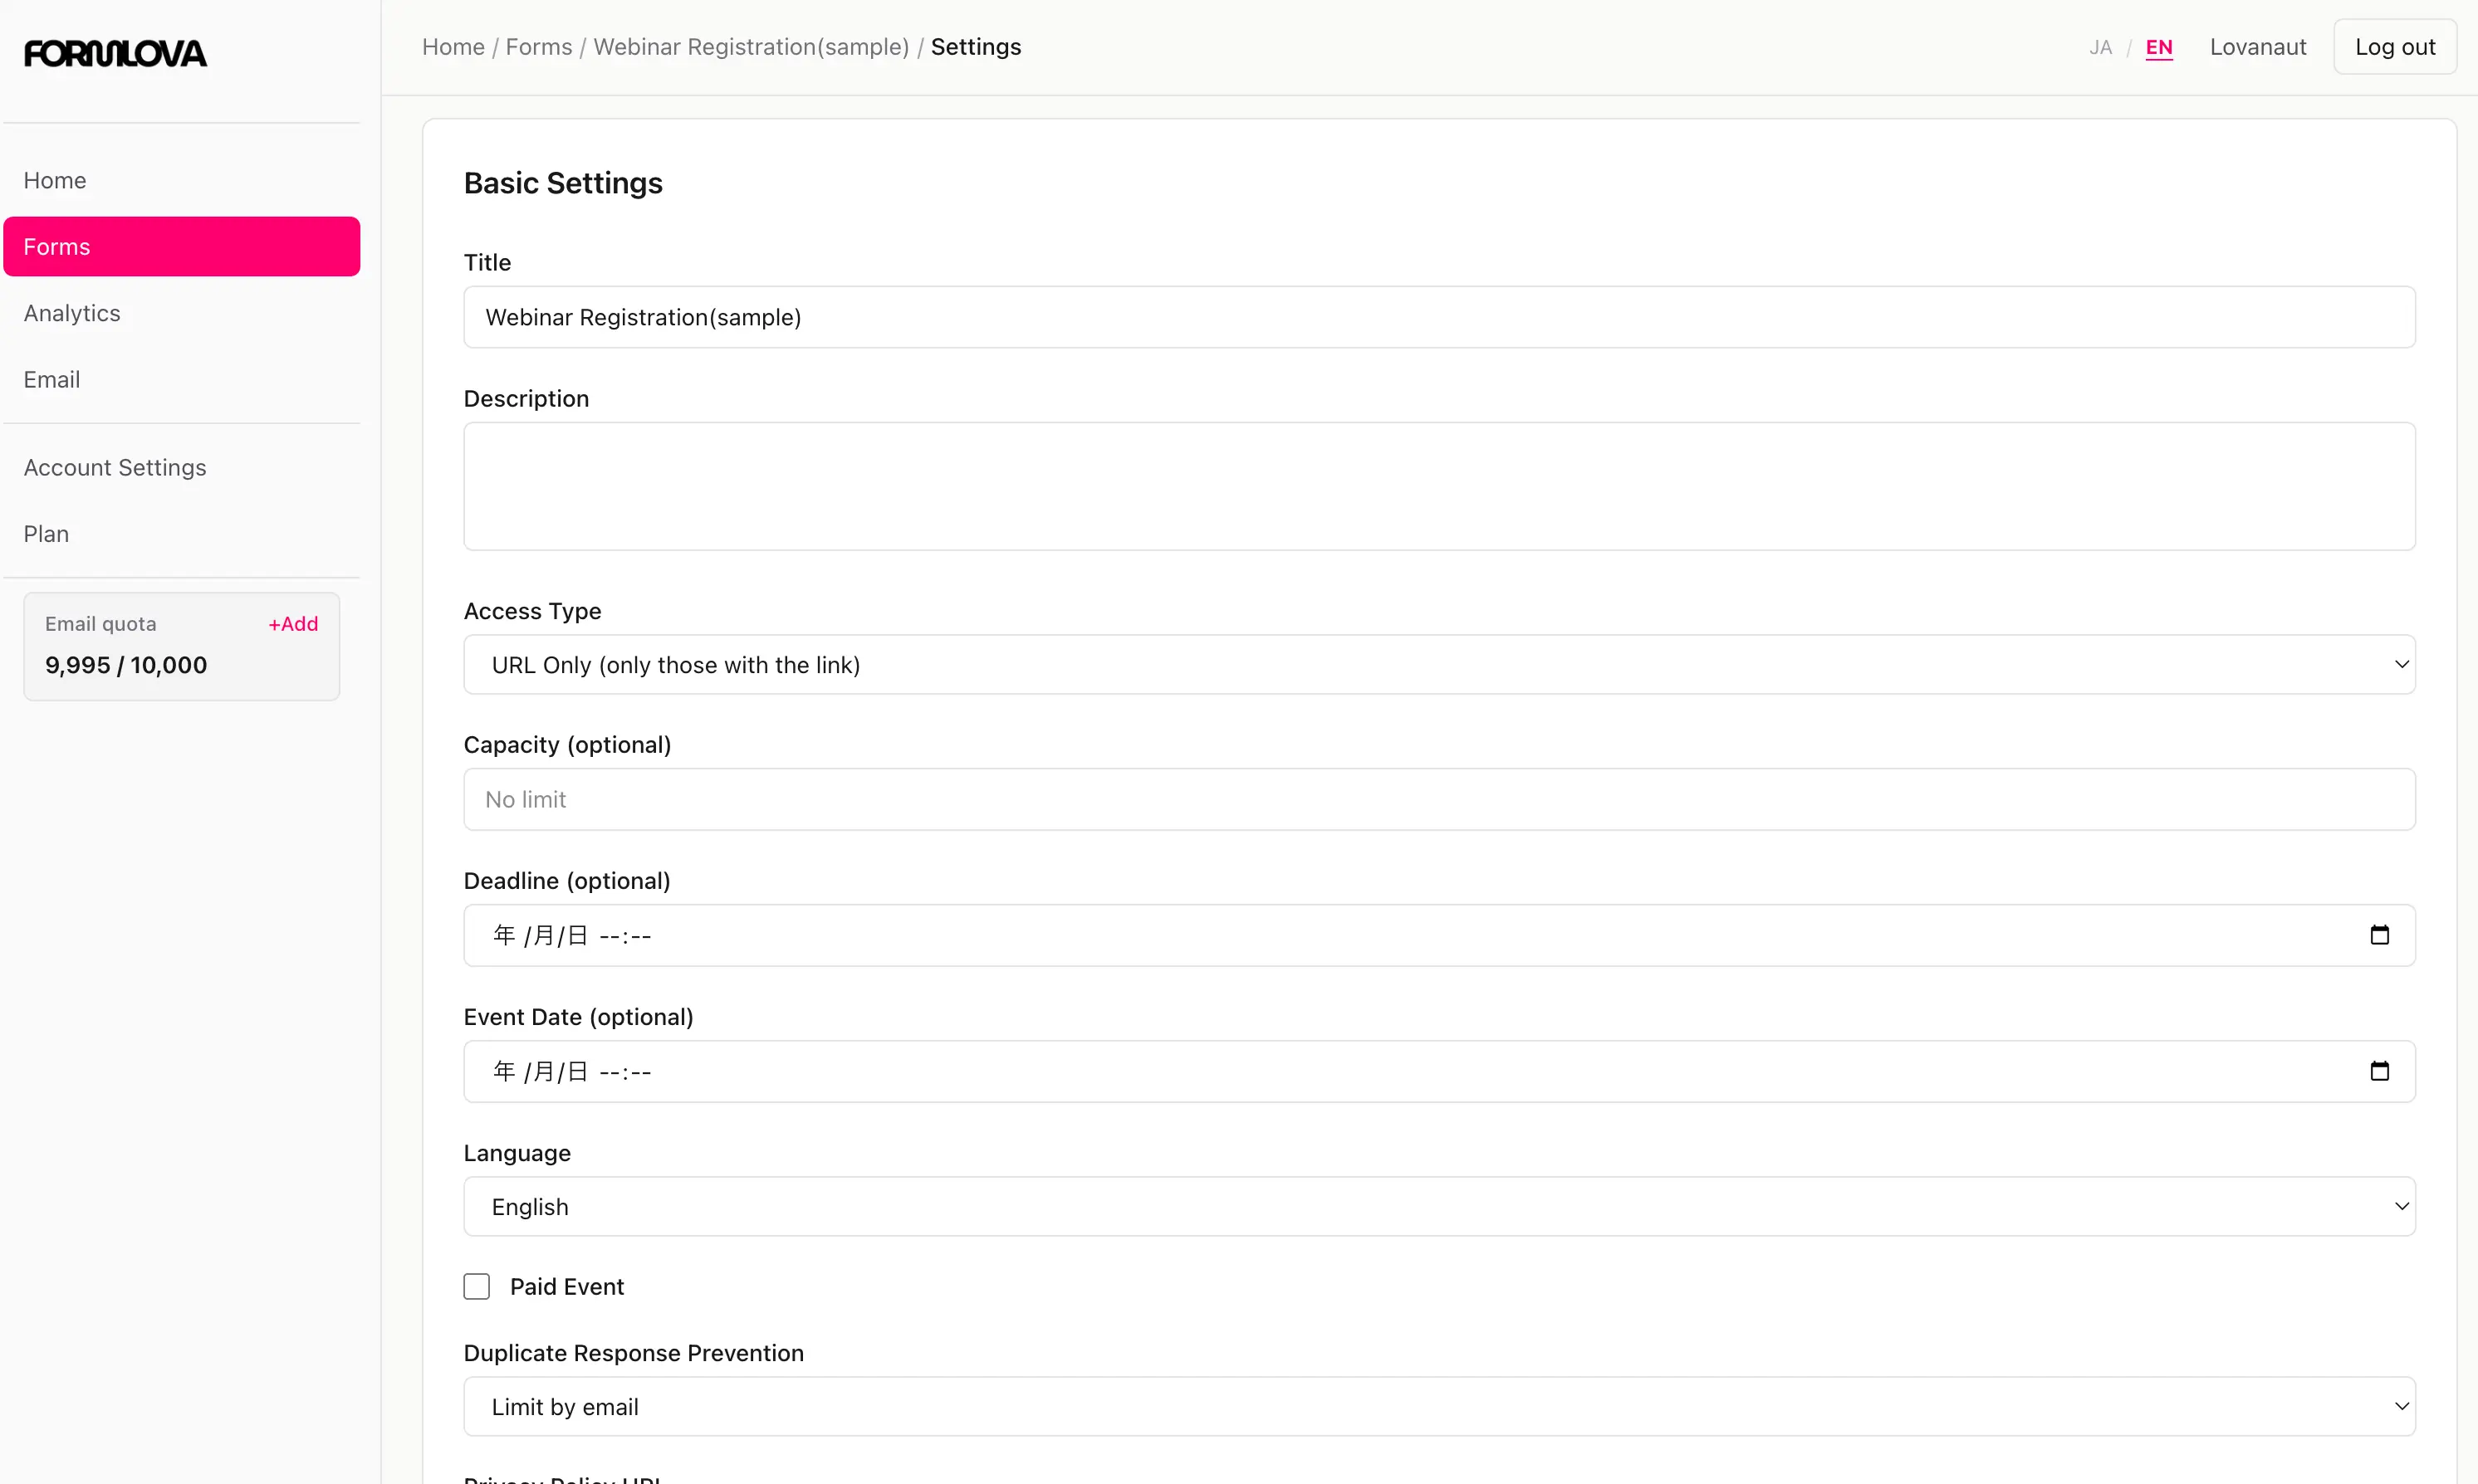Screen dimensions: 2478x1484
Task: Edit the form Title field
Action: pyautogui.click(x=1440, y=317)
